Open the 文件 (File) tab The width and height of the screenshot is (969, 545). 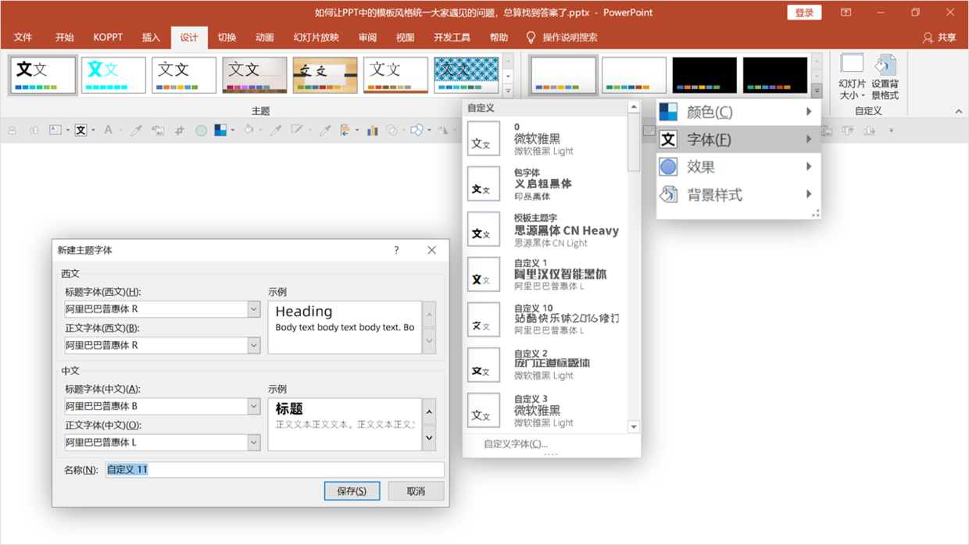pyautogui.click(x=23, y=37)
